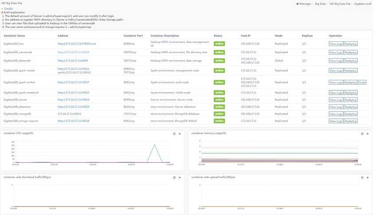Viewport: 373px width, 215px height.
Task: Click the CPU usage spike on the chart
Action: tap(155, 145)
